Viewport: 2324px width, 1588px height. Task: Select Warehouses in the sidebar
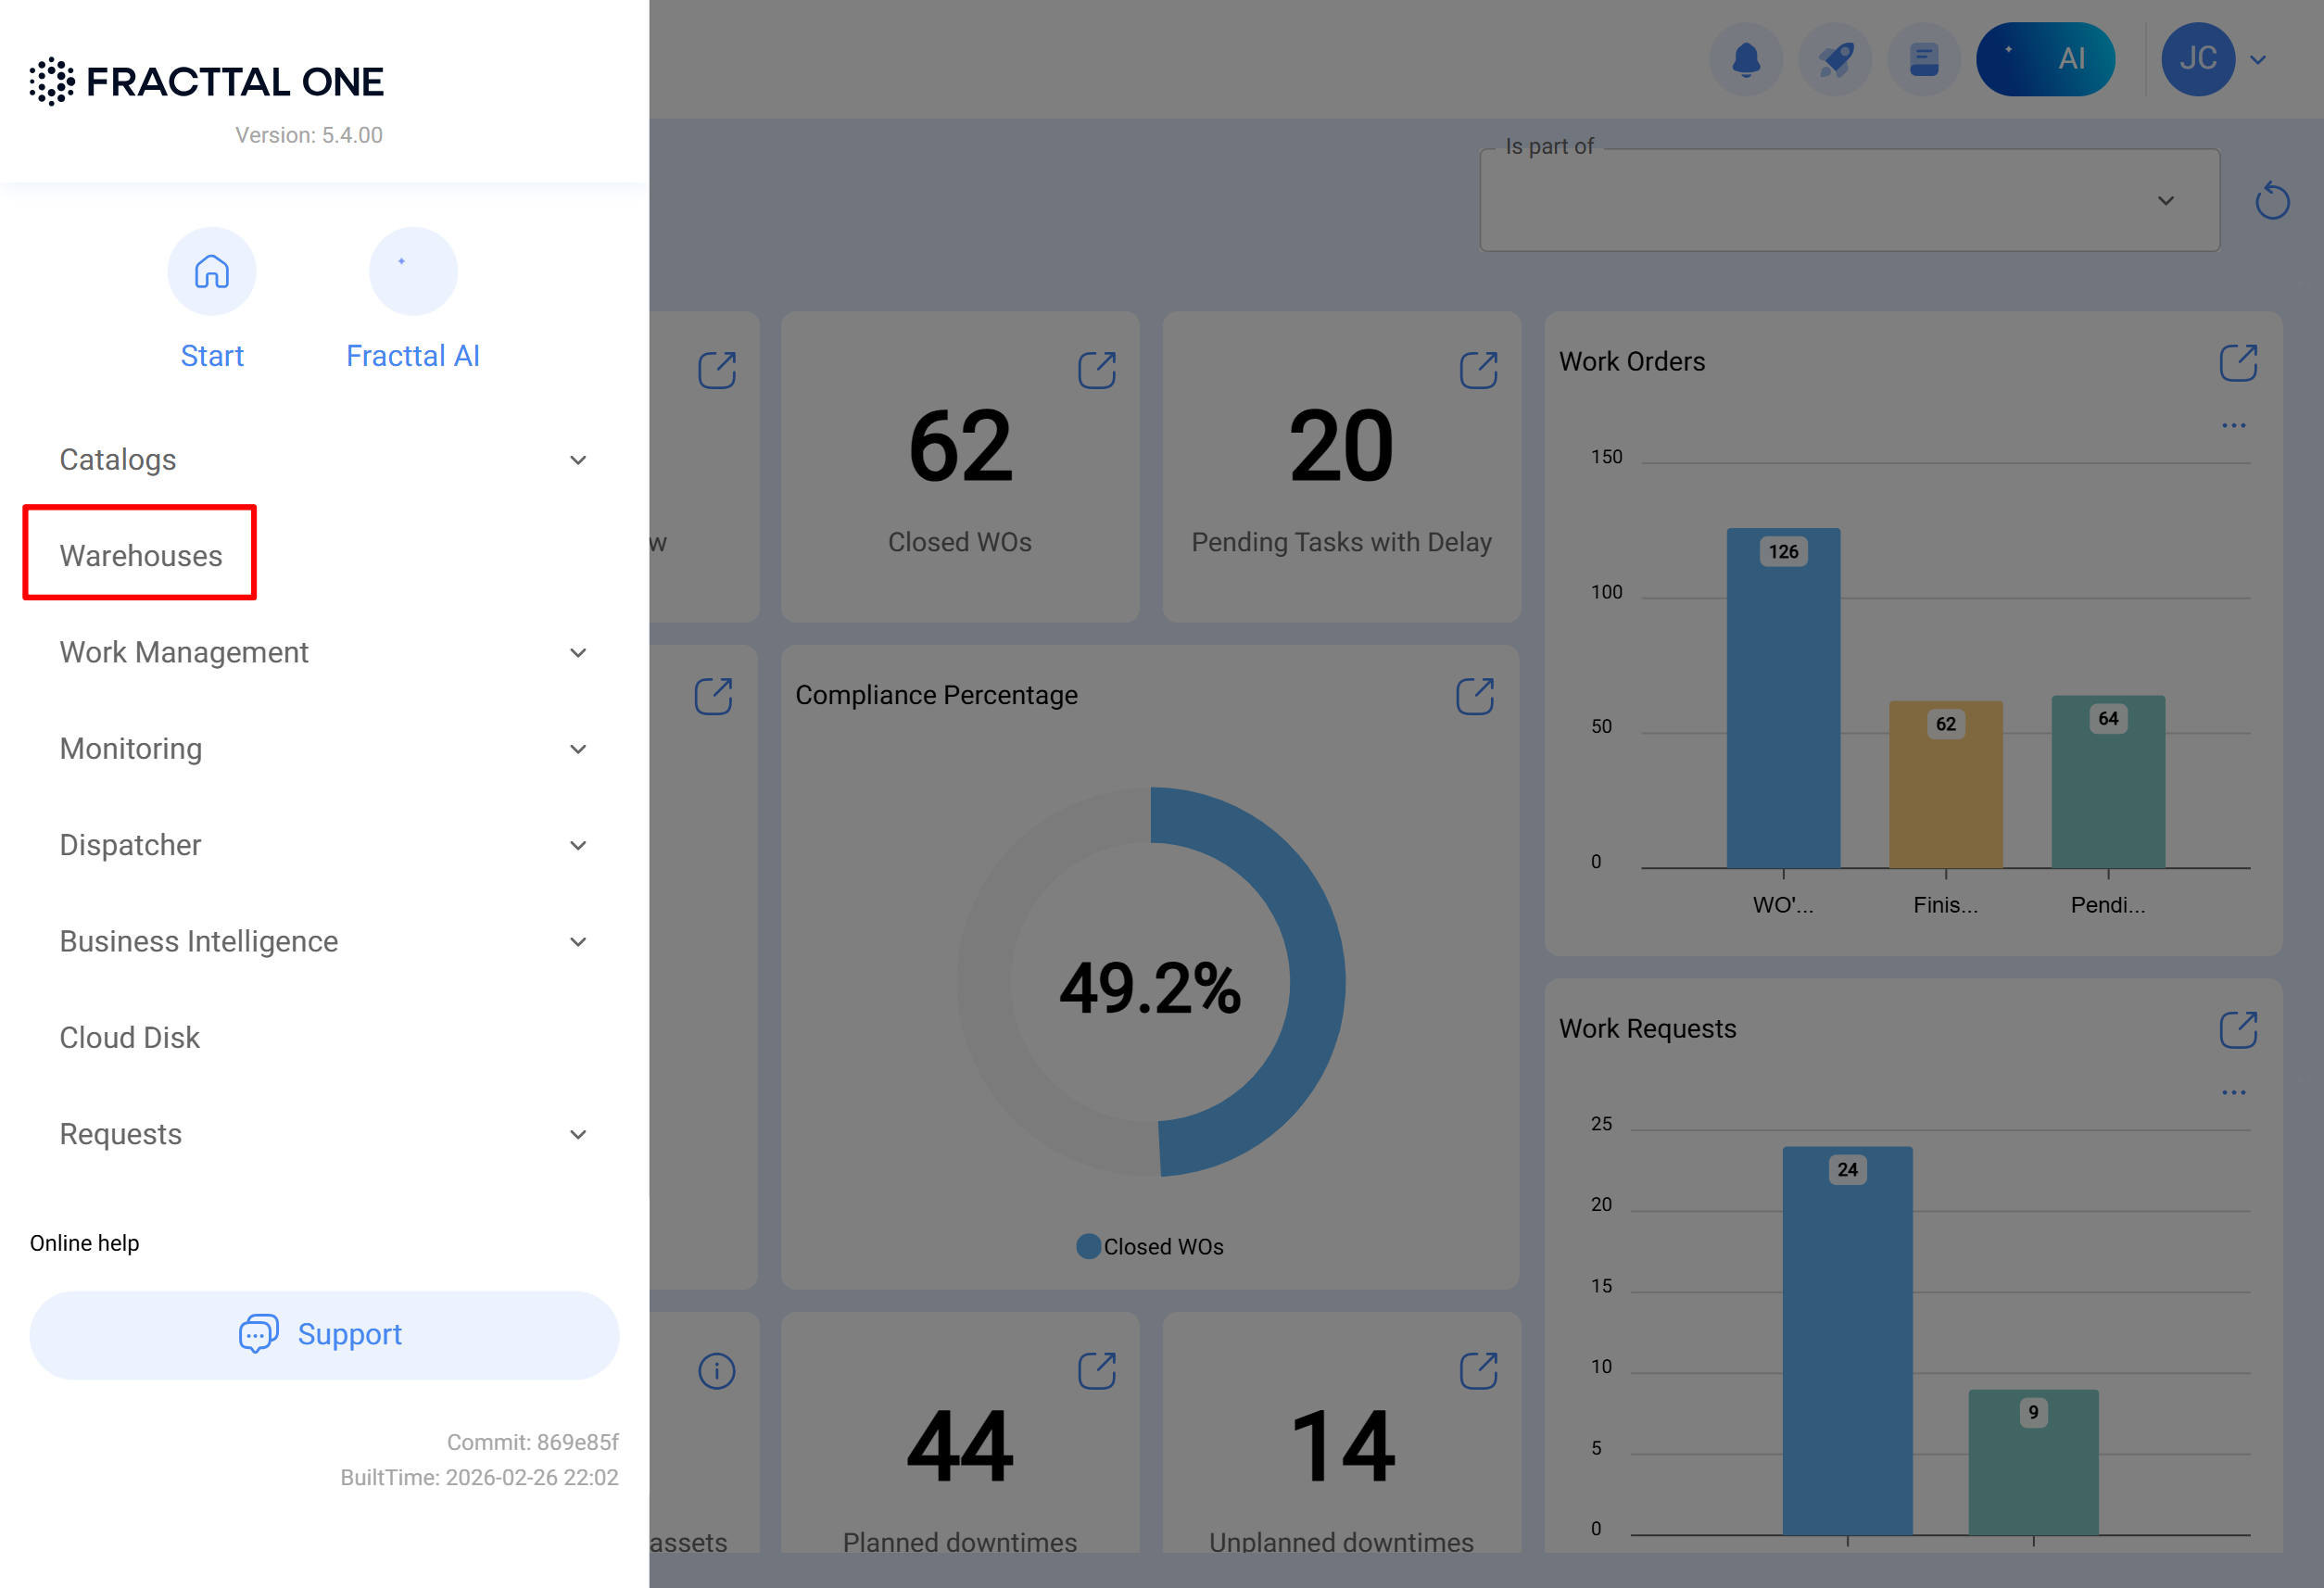[x=141, y=556]
